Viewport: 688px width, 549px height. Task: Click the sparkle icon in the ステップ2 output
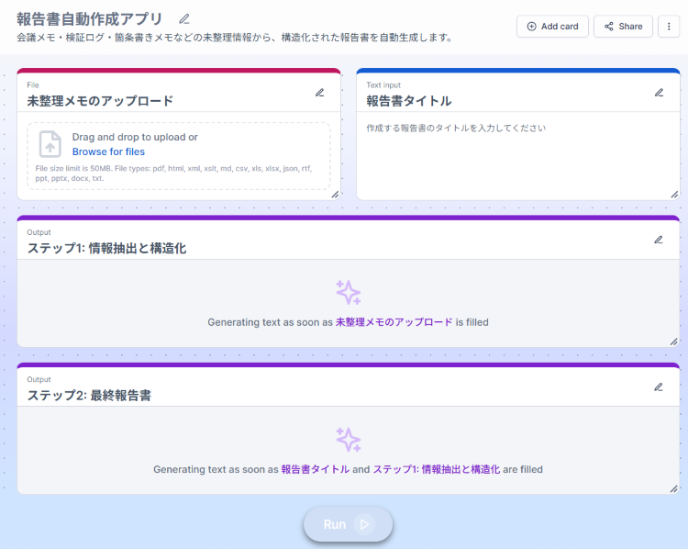(349, 439)
